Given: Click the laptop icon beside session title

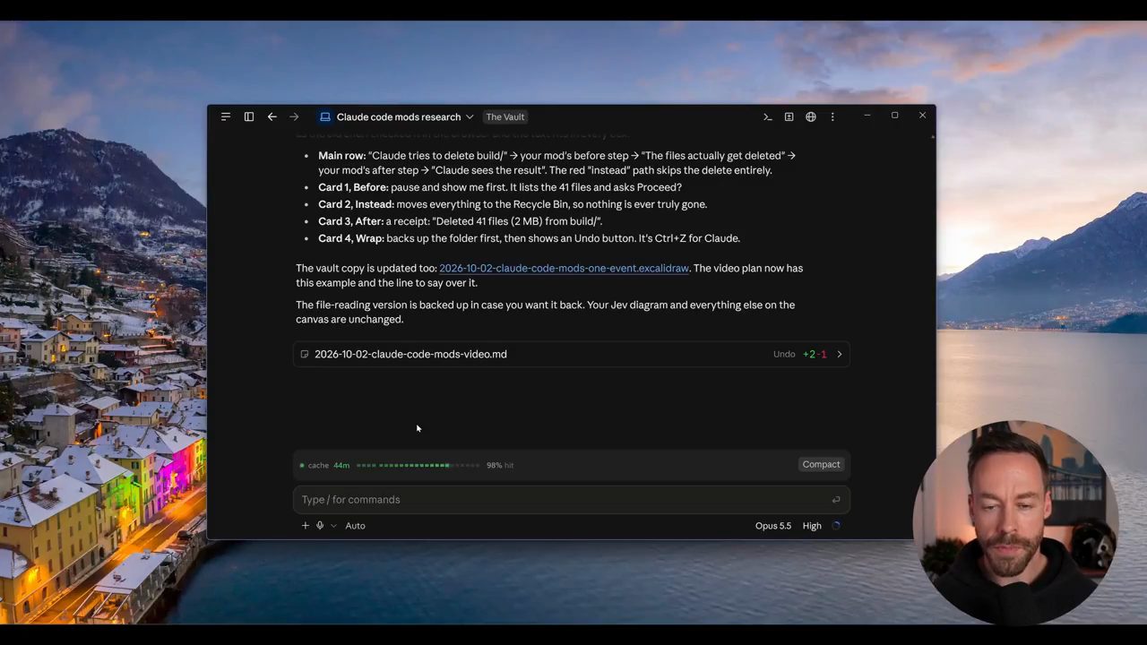Looking at the screenshot, I should tap(325, 116).
